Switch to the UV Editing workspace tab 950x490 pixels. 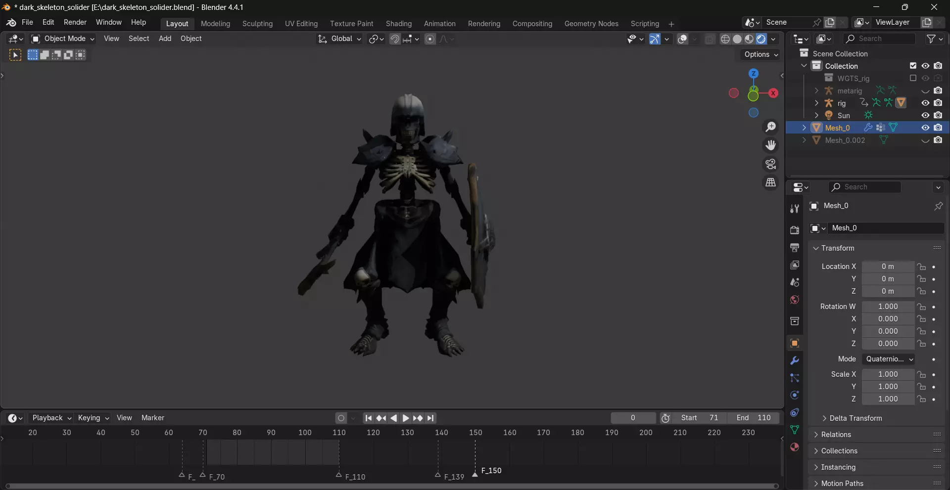(301, 24)
